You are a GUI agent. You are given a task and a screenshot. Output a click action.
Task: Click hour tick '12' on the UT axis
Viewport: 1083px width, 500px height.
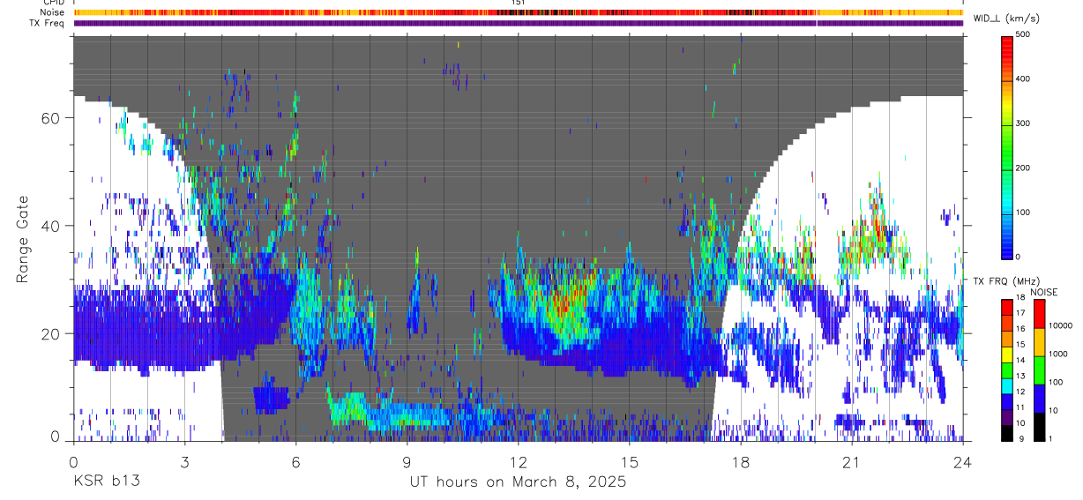[519, 461]
